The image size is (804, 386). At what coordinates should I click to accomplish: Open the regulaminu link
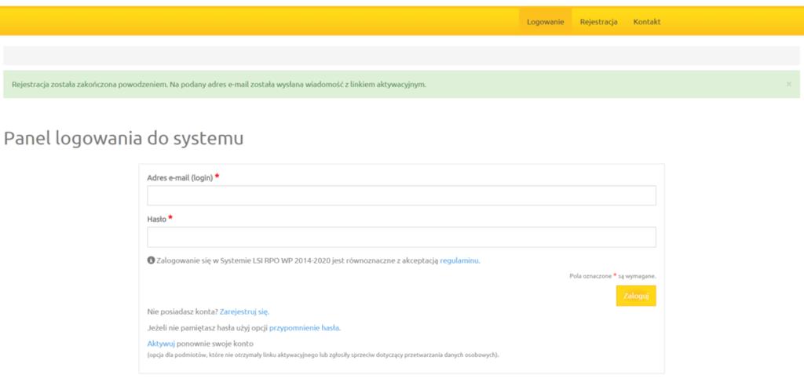(x=460, y=260)
